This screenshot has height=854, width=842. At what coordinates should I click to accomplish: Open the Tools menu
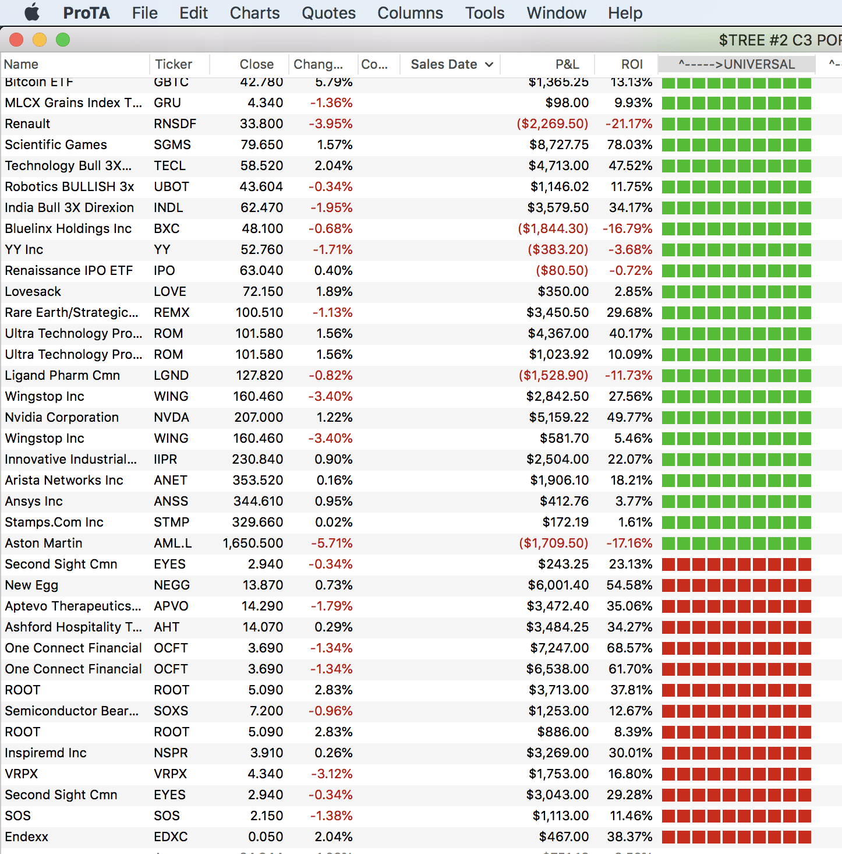tap(484, 13)
